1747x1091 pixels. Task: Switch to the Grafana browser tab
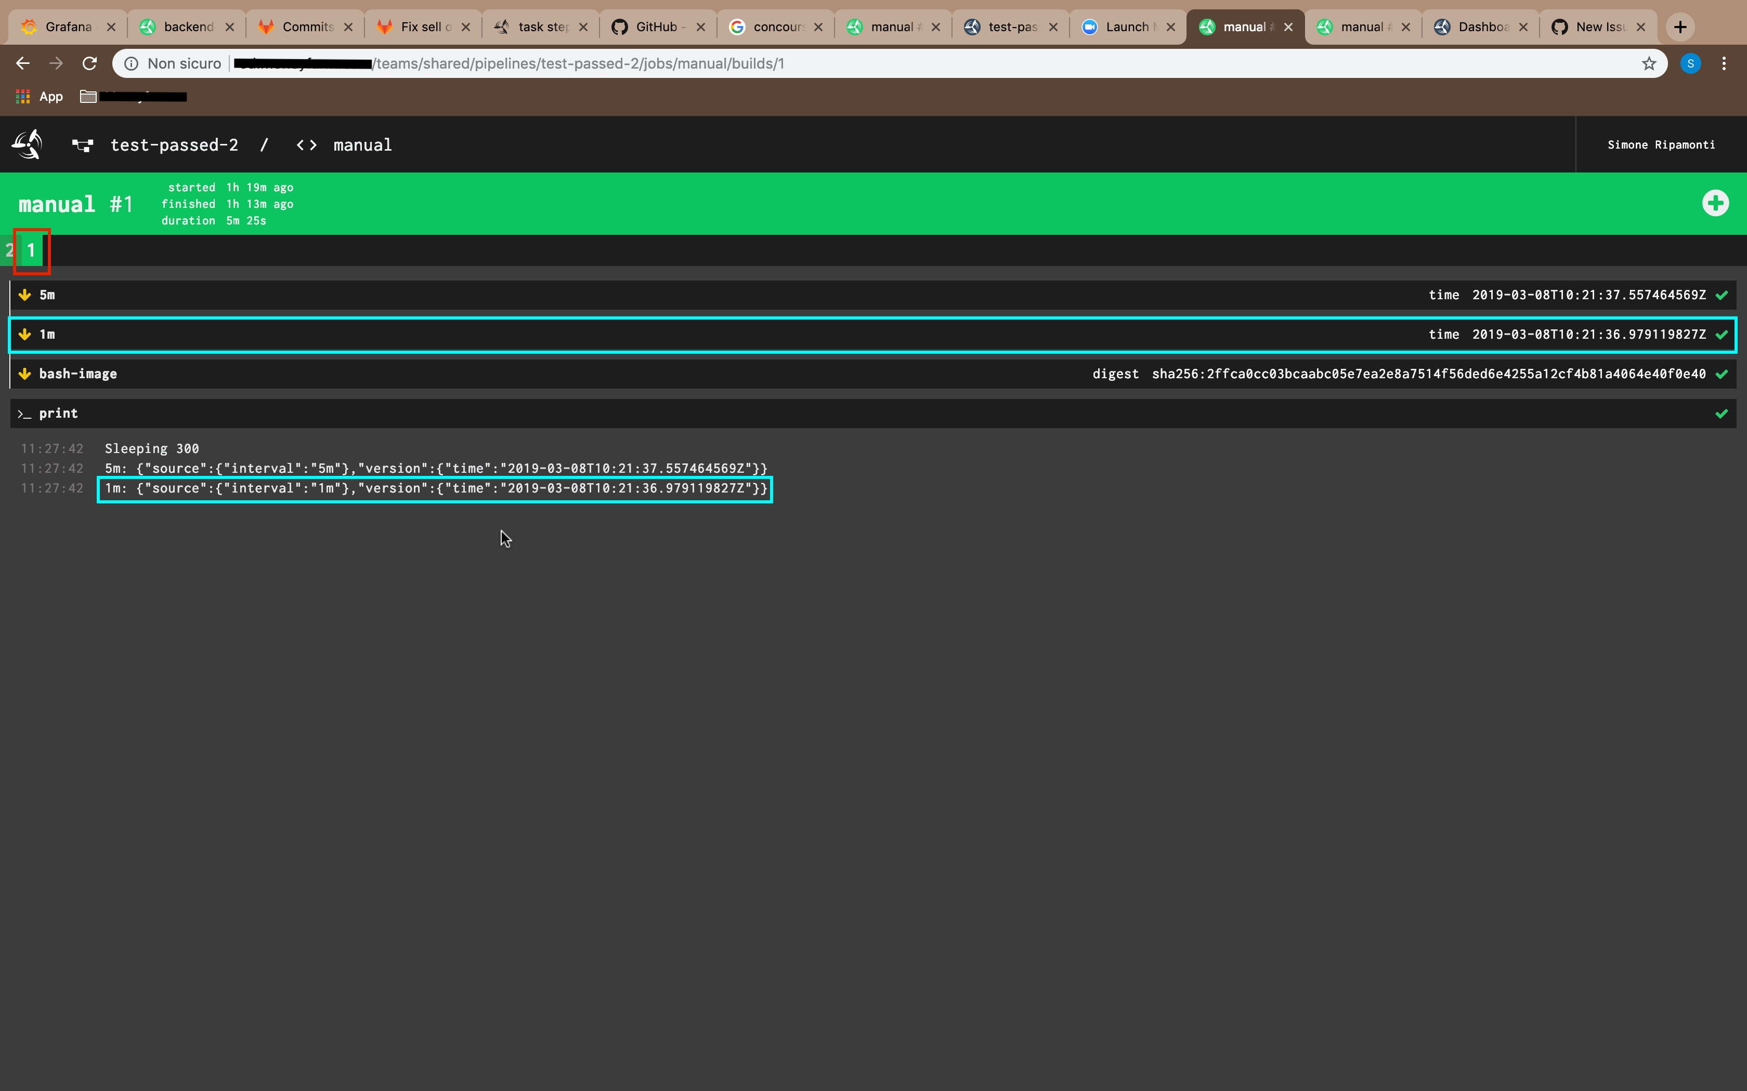point(68,28)
